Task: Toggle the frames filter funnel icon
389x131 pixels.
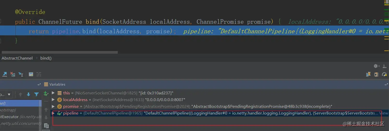Action: [36, 94]
